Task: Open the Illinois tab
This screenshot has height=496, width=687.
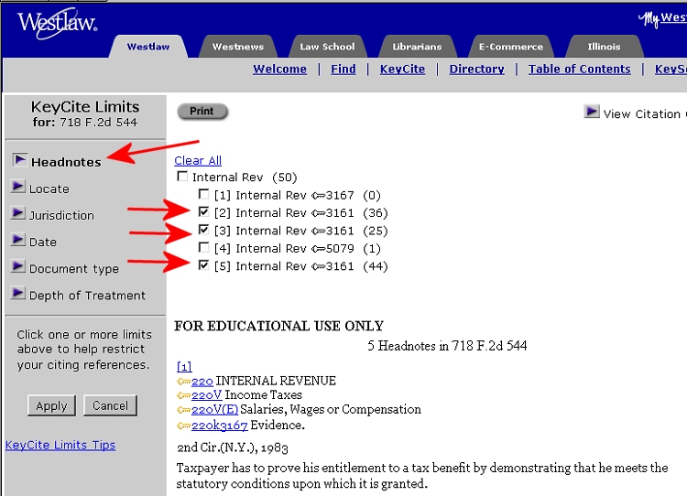Action: click(x=604, y=47)
